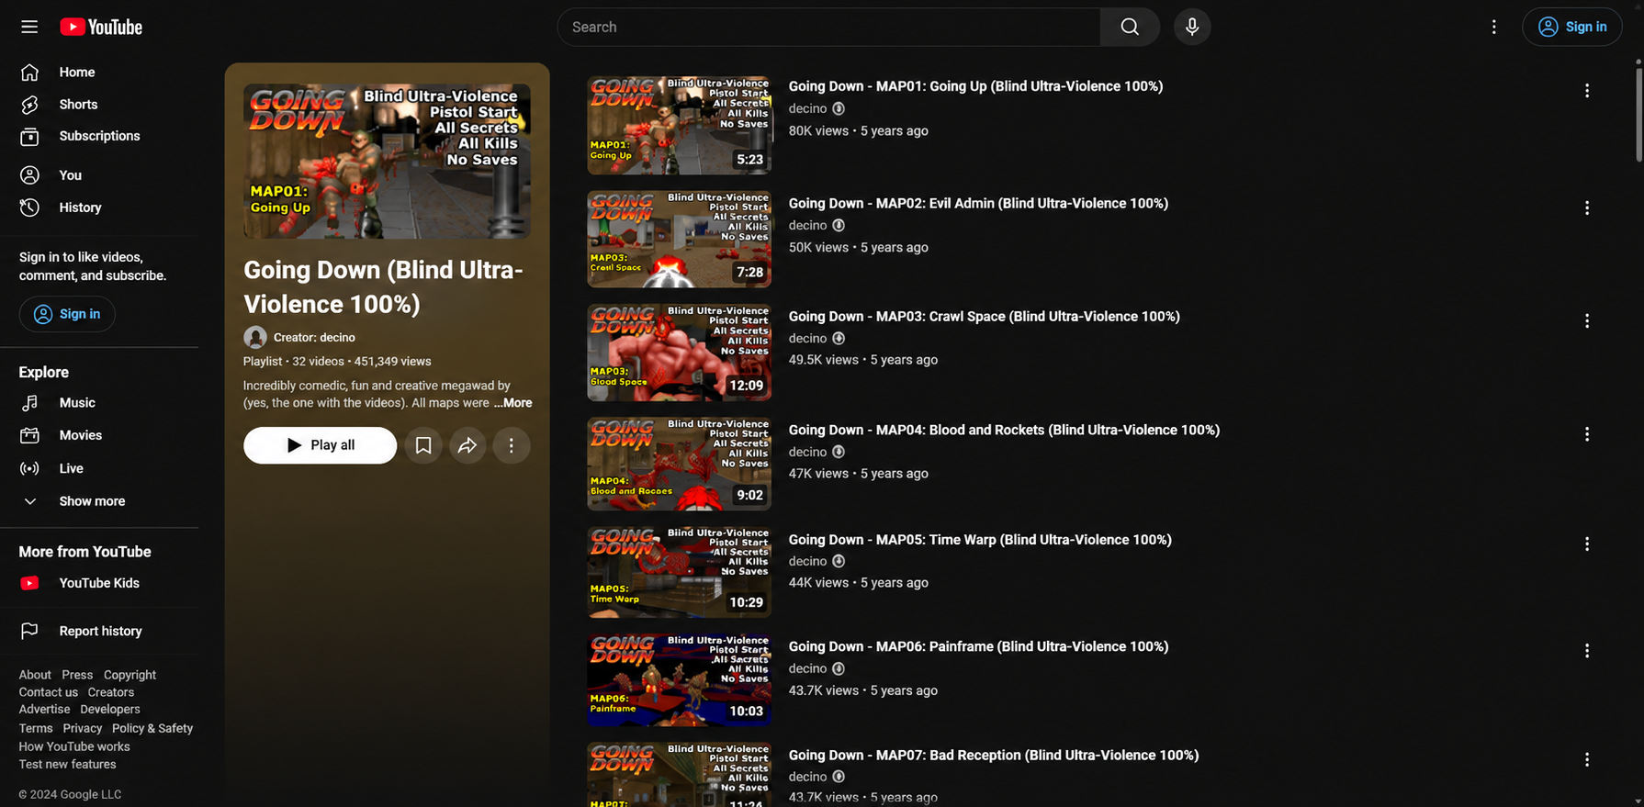Click sidebar Sign in button

click(67, 314)
